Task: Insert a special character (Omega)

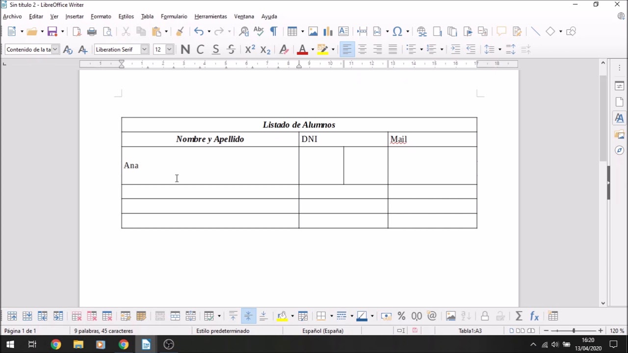Action: click(x=397, y=31)
